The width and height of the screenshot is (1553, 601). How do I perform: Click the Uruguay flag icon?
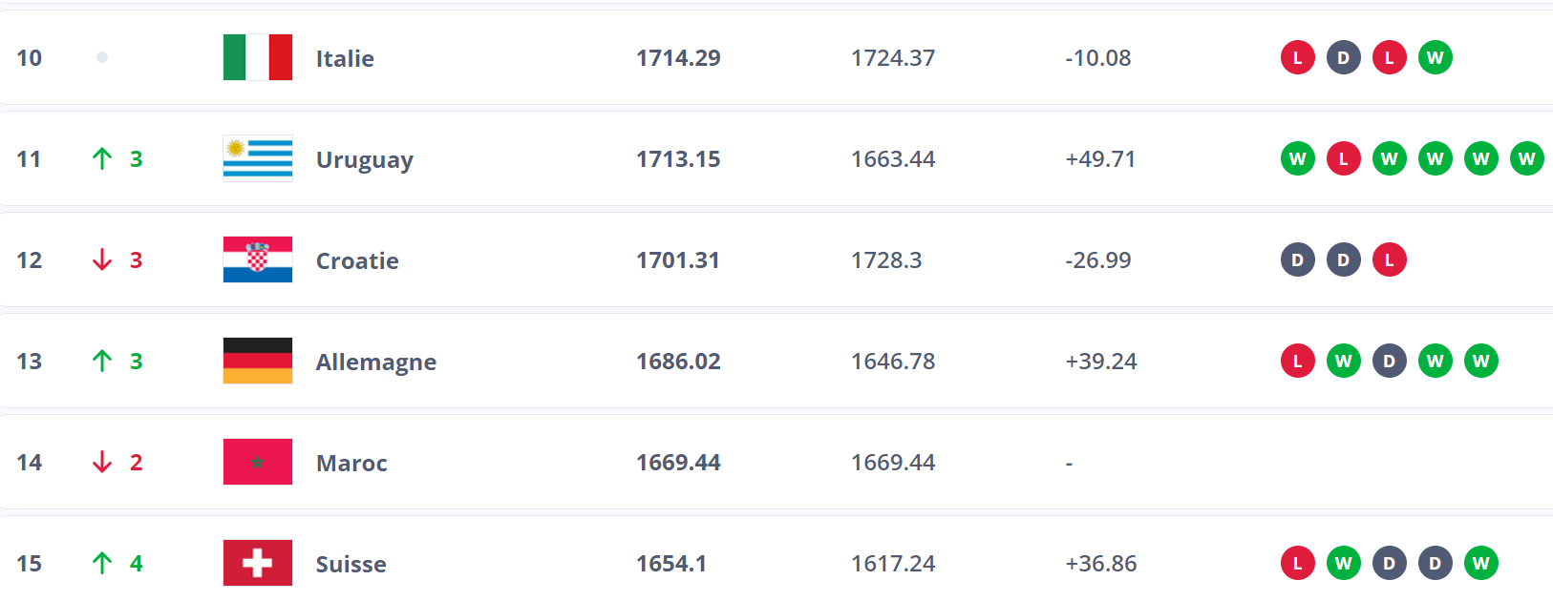click(x=257, y=158)
